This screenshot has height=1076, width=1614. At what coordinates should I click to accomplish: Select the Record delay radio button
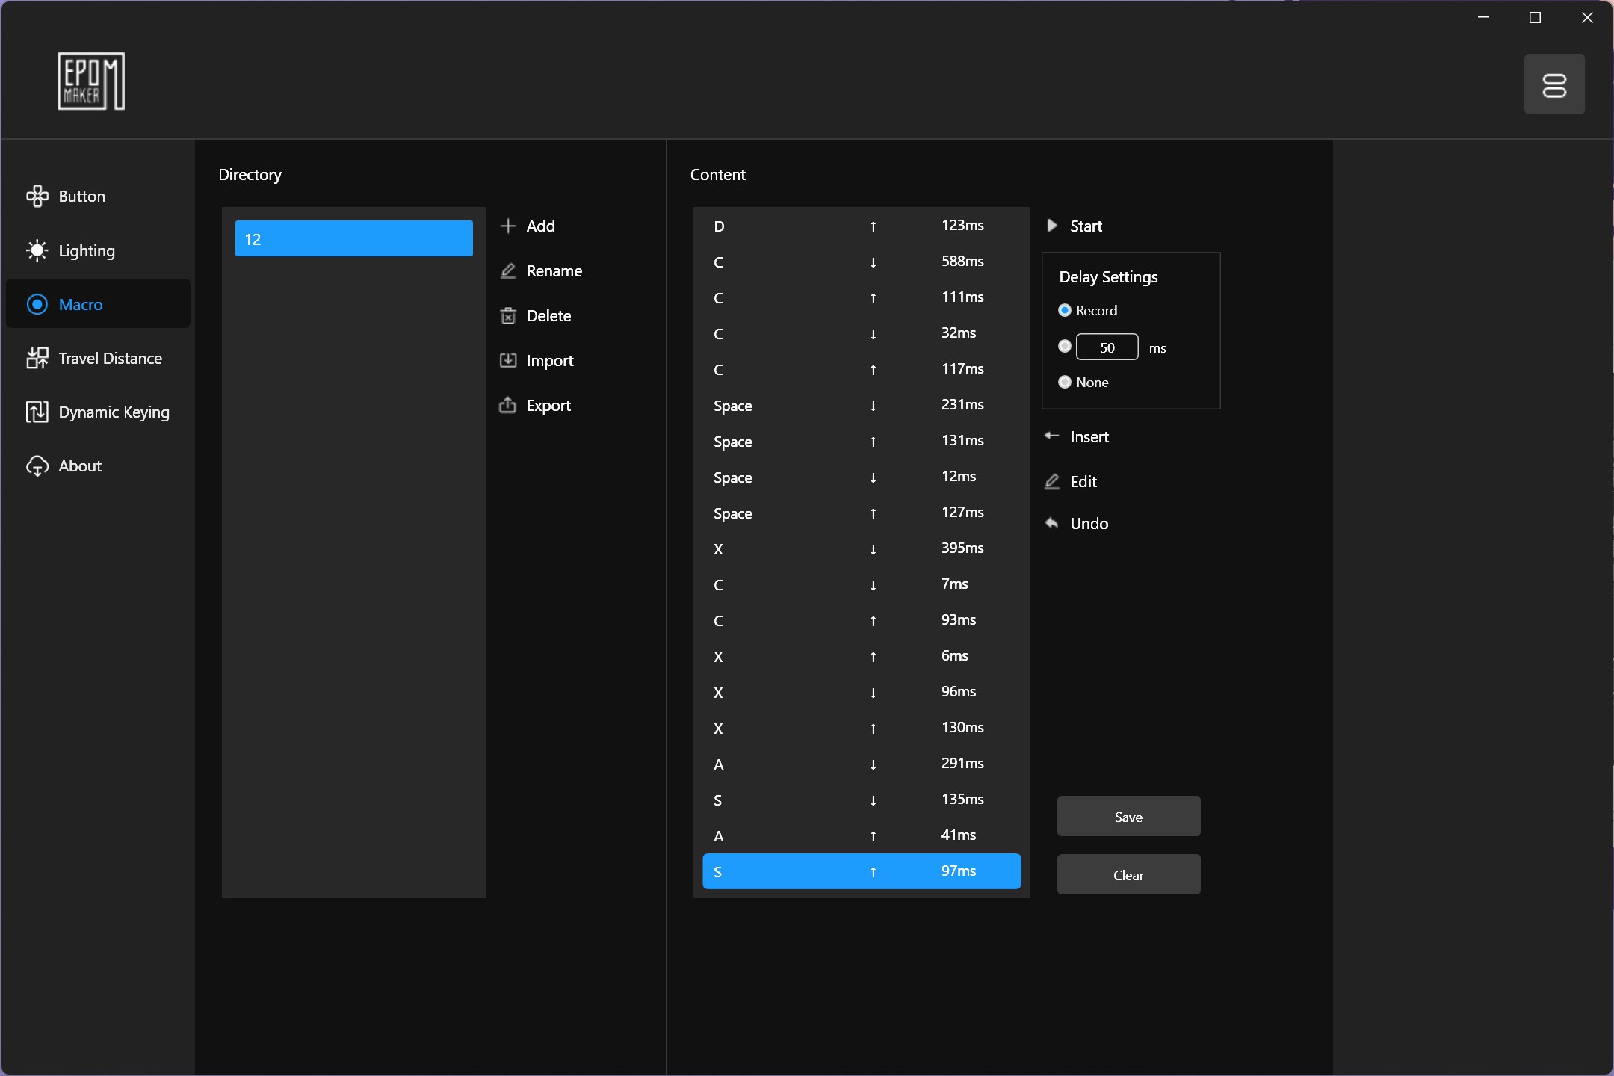[1065, 310]
